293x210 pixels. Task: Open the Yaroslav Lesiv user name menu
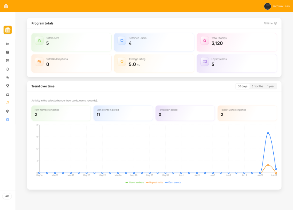coord(281,6)
